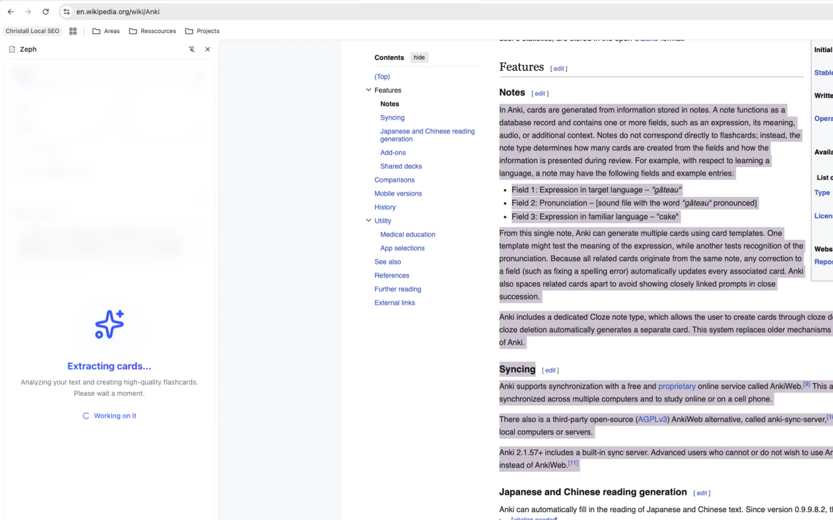Select Notes in Contents

(390, 104)
